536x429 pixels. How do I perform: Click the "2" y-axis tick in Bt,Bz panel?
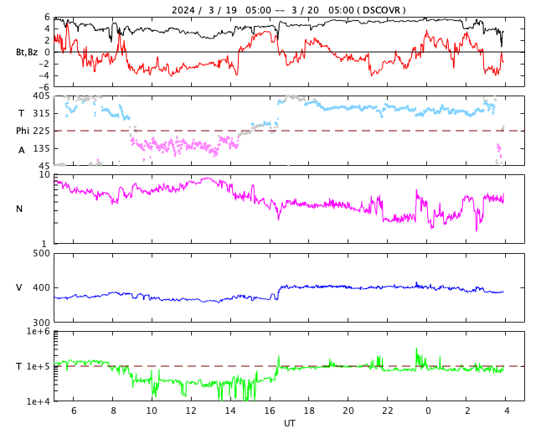[47, 40]
